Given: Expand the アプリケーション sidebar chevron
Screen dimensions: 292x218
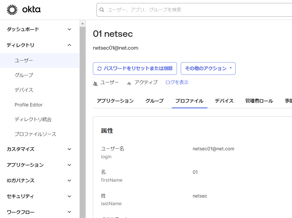Looking at the screenshot, I should (69, 165).
